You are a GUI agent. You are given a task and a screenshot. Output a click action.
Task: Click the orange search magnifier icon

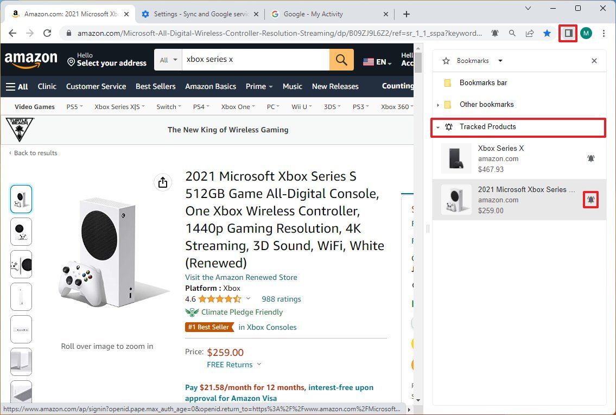click(x=341, y=59)
